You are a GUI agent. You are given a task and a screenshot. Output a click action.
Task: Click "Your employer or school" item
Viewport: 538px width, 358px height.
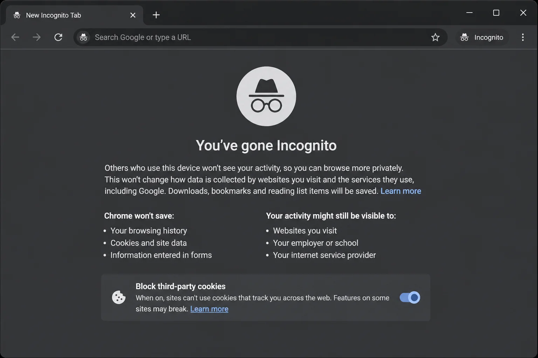pyautogui.click(x=316, y=243)
